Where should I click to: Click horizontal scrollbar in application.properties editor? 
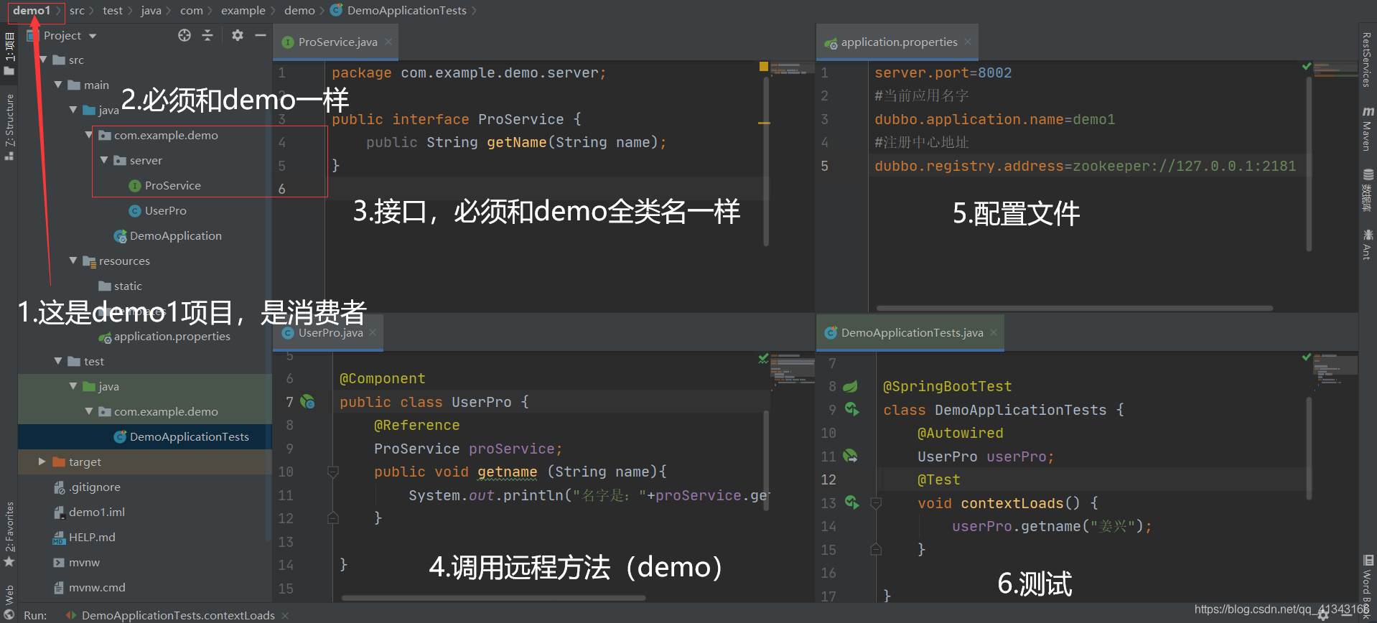(1075, 308)
